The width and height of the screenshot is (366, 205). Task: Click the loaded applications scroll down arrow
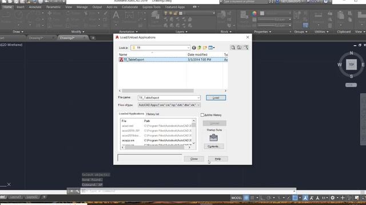pyautogui.click(x=193, y=143)
